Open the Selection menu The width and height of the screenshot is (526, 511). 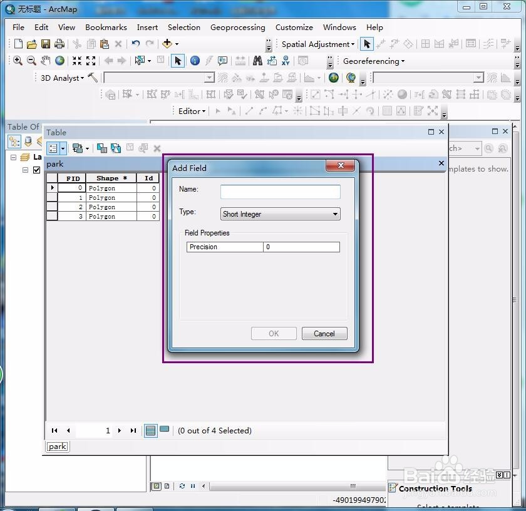click(x=184, y=27)
